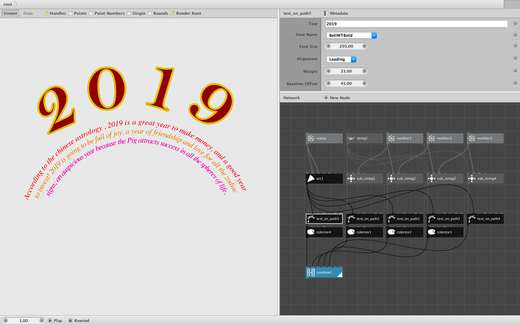Viewport: 520px width, 325px height.
Task: Switch to the Viewer tab
Action: point(10,14)
